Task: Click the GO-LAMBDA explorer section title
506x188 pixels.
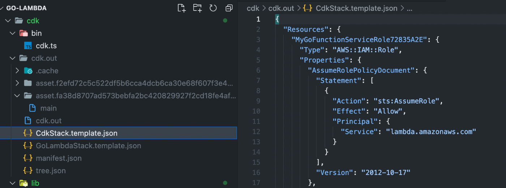Action: (x=26, y=8)
